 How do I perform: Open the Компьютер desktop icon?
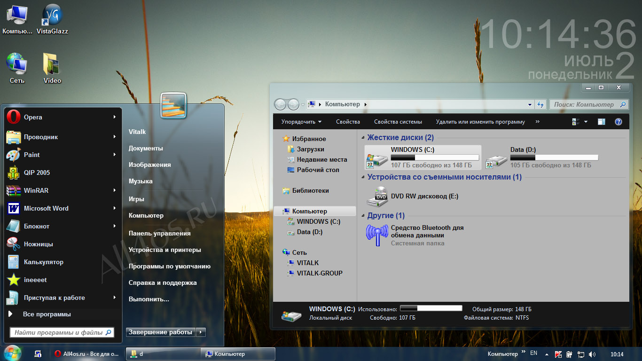click(x=17, y=19)
